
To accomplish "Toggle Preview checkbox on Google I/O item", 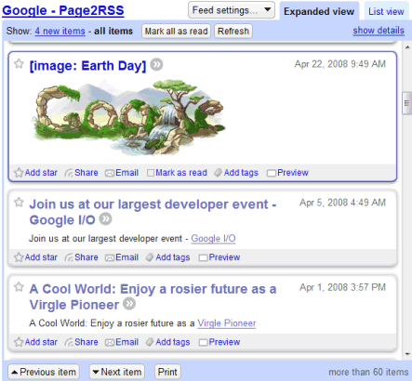I will [203, 257].
